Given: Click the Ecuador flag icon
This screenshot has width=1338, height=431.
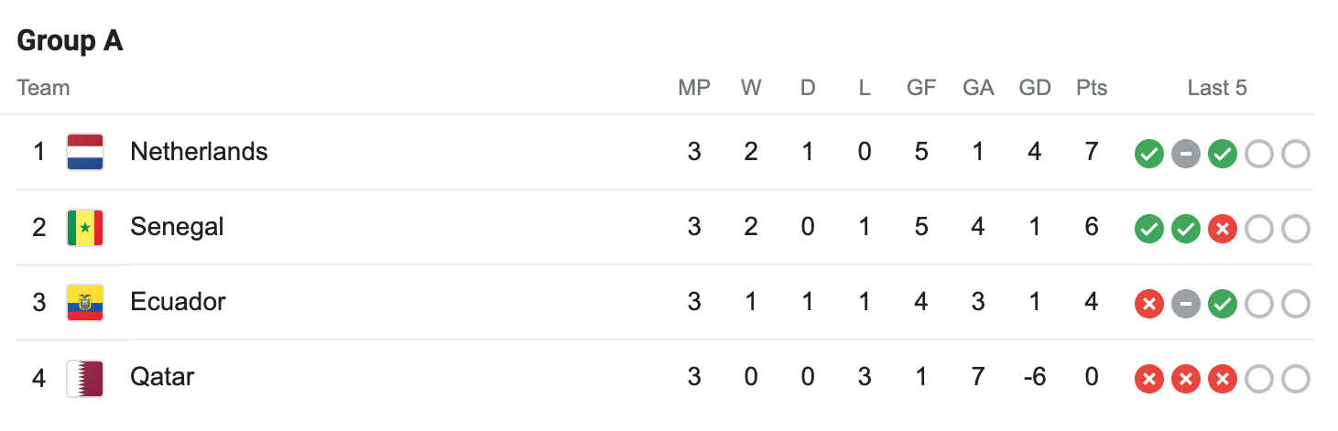Looking at the screenshot, I should (x=85, y=302).
